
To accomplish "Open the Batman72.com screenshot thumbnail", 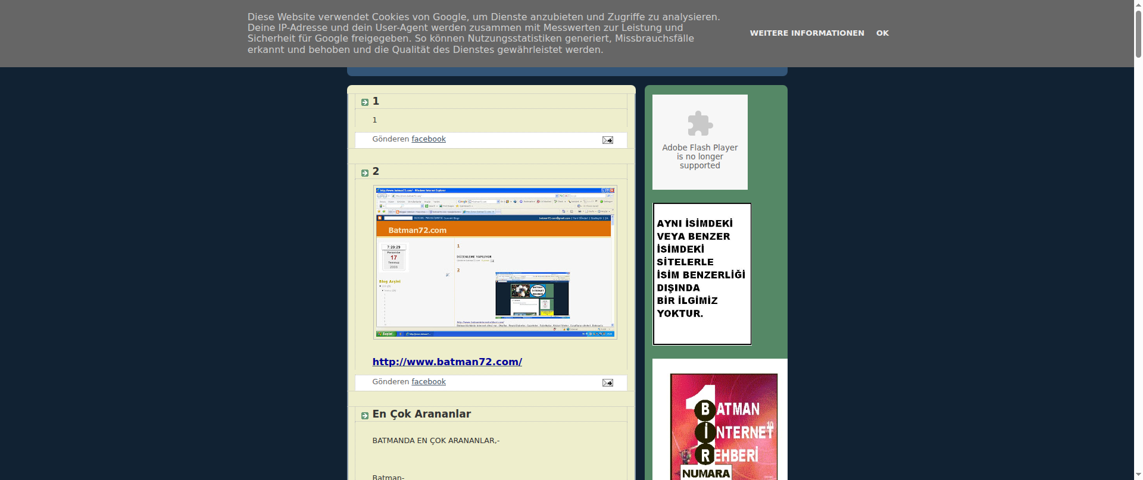I will pyautogui.click(x=495, y=262).
